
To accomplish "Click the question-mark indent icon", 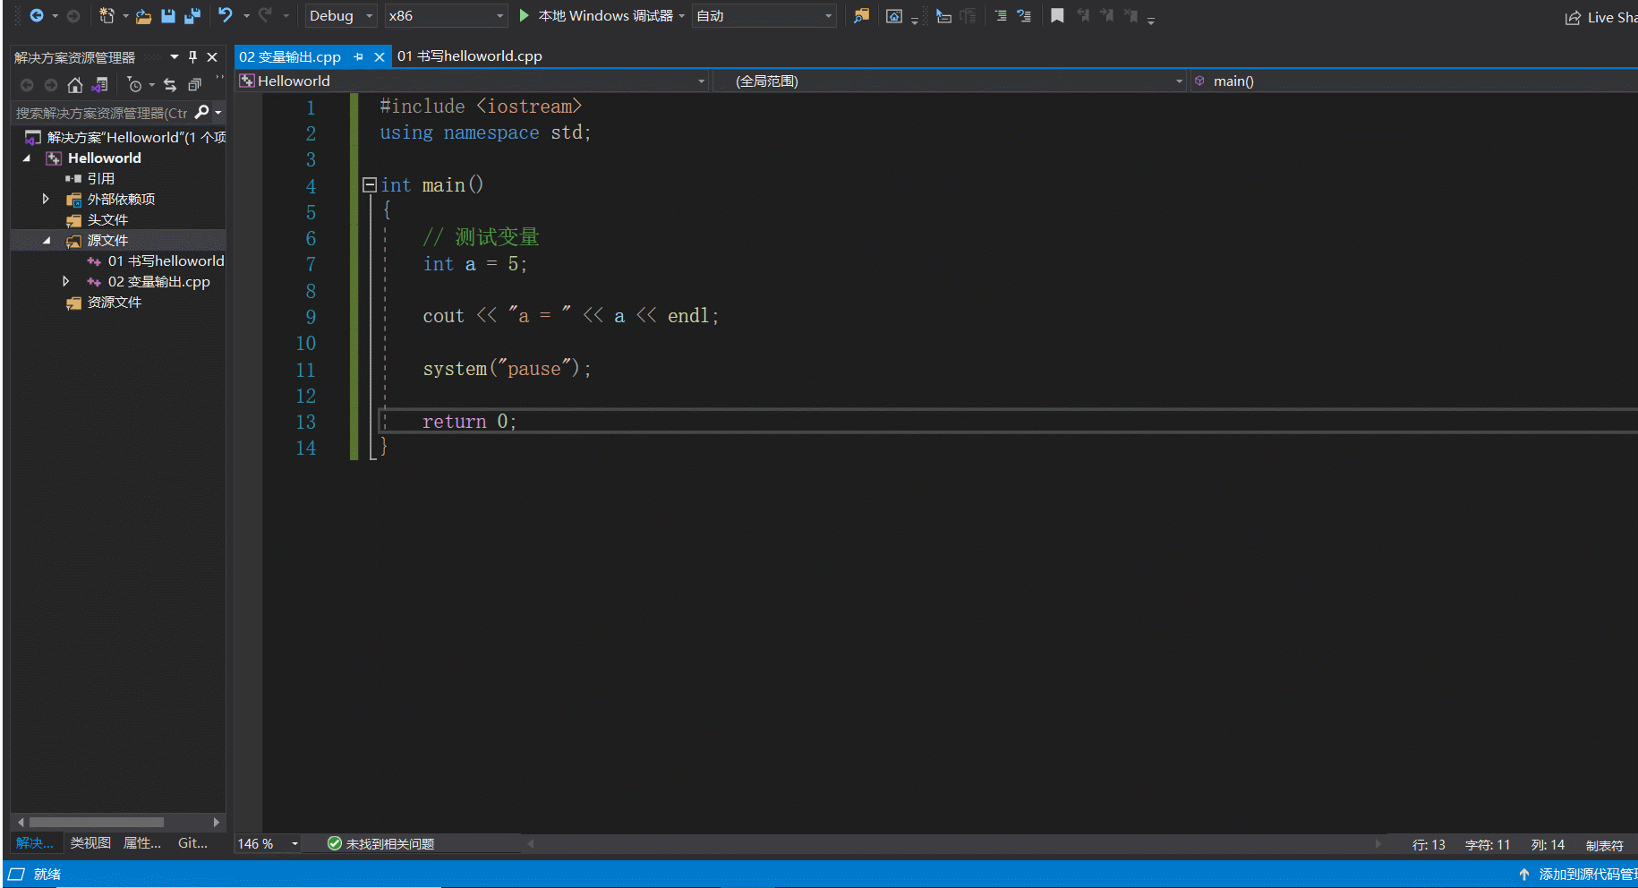I will [1024, 15].
